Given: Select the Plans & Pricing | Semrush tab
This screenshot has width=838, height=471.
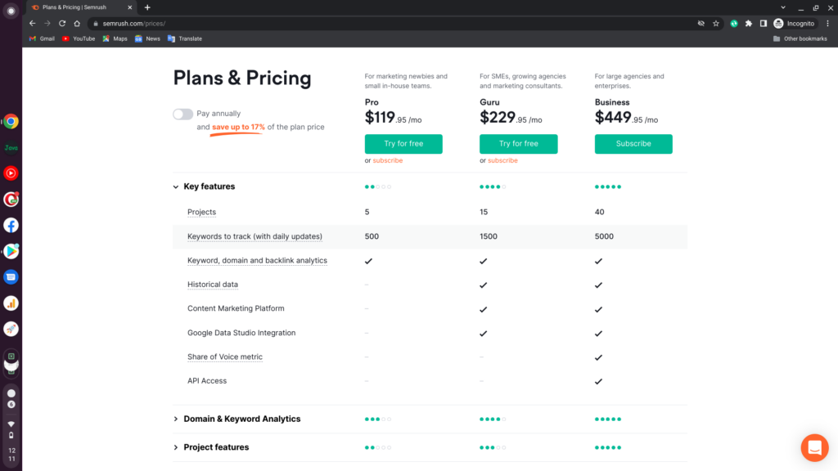Looking at the screenshot, I should click(82, 7).
